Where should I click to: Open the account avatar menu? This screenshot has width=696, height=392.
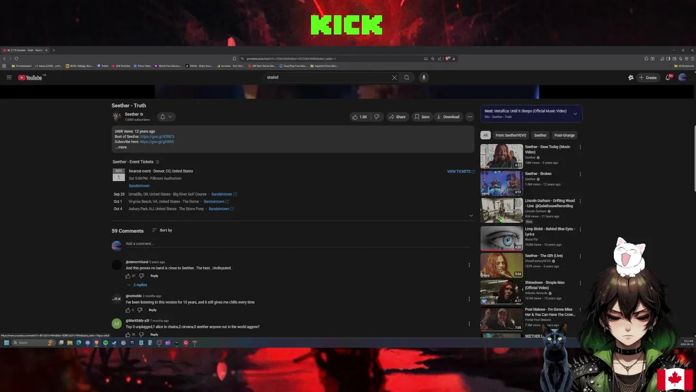click(x=682, y=77)
